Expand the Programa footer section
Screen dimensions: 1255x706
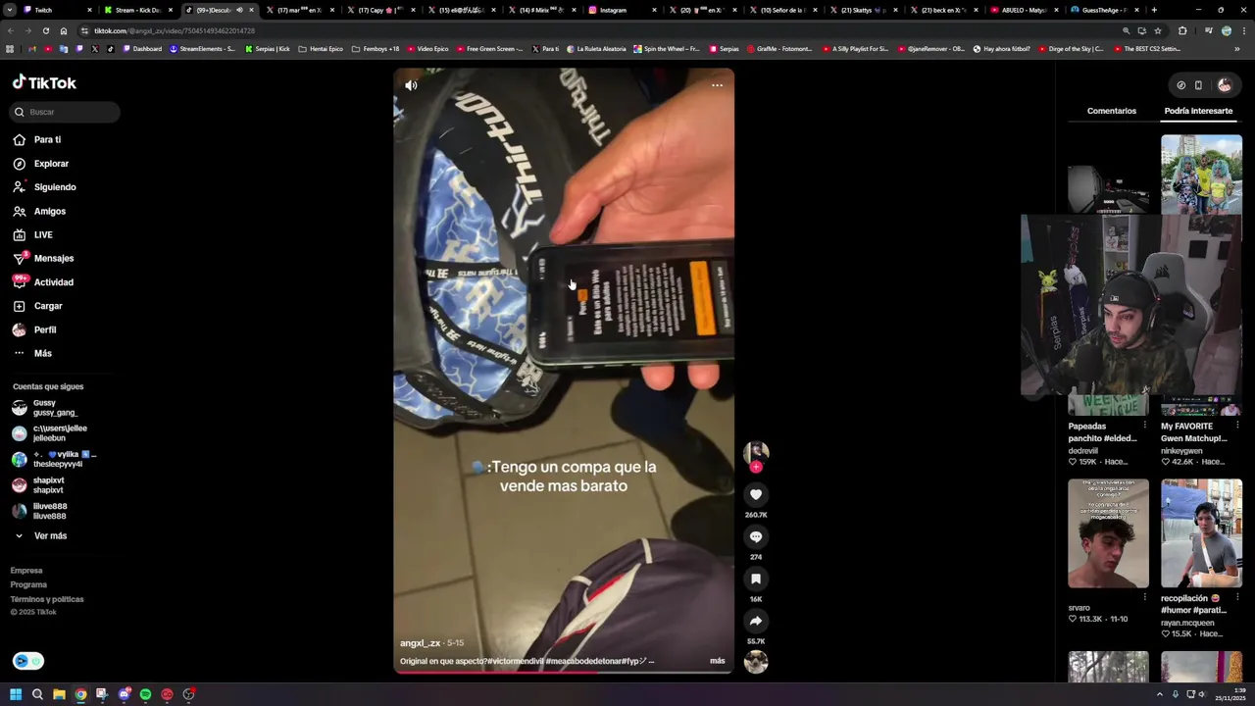(x=28, y=584)
